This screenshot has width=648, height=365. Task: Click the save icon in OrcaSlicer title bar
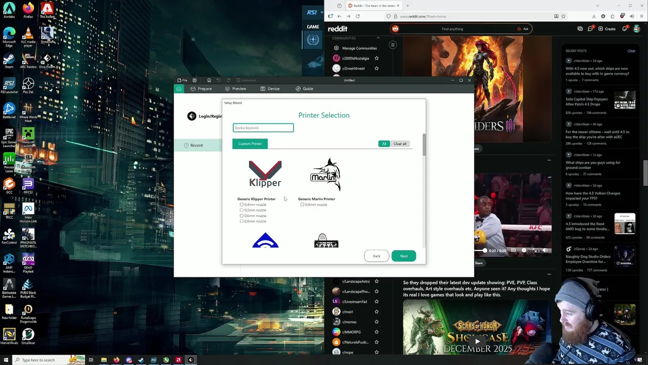pos(209,80)
